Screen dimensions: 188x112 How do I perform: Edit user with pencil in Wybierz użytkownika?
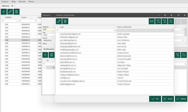[59, 21]
